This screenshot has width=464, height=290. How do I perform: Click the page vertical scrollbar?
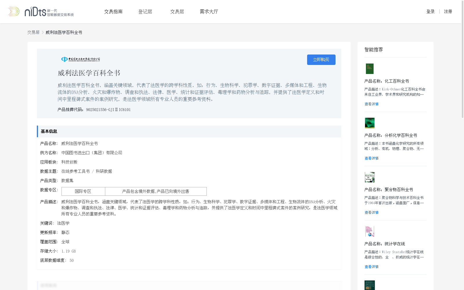[x=463, y=59]
